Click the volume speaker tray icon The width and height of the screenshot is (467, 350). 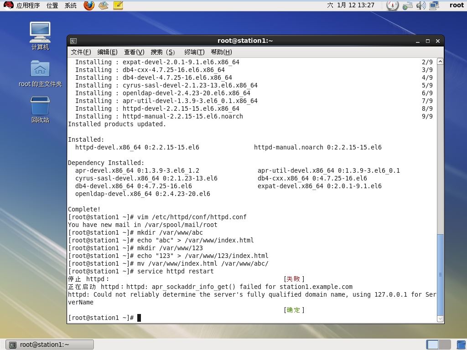pos(421,5)
